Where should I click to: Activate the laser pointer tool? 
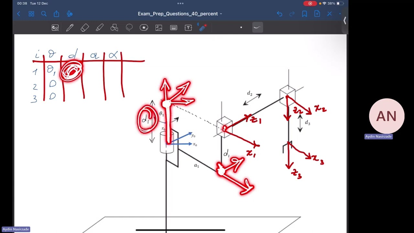coord(203,28)
